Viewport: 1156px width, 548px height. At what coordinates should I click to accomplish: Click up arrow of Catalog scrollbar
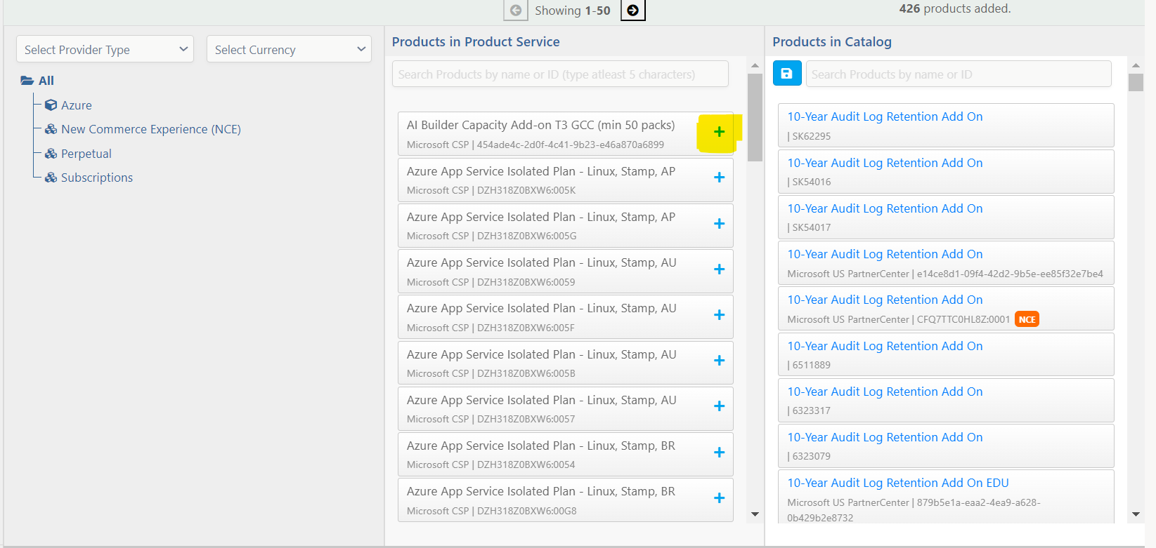point(1136,65)
